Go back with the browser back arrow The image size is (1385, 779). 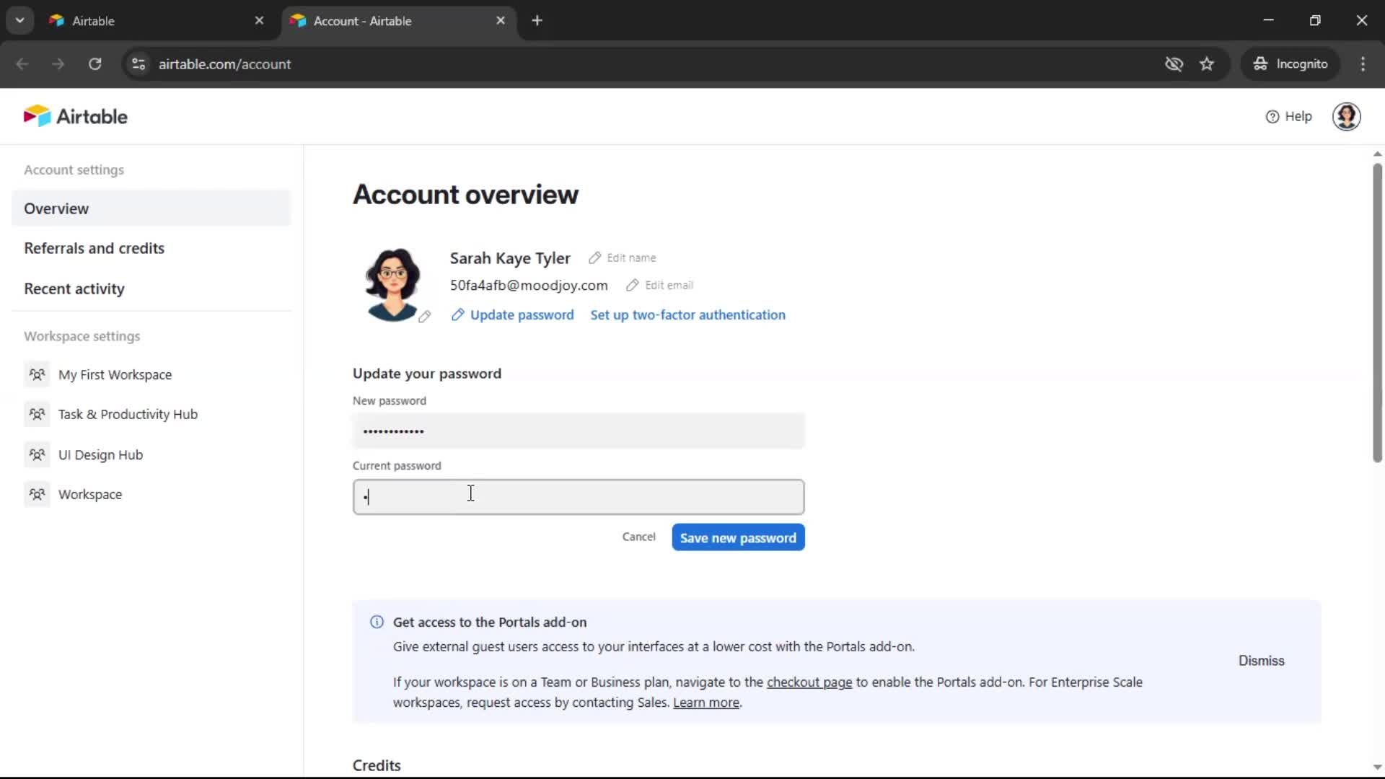[22, 63]
